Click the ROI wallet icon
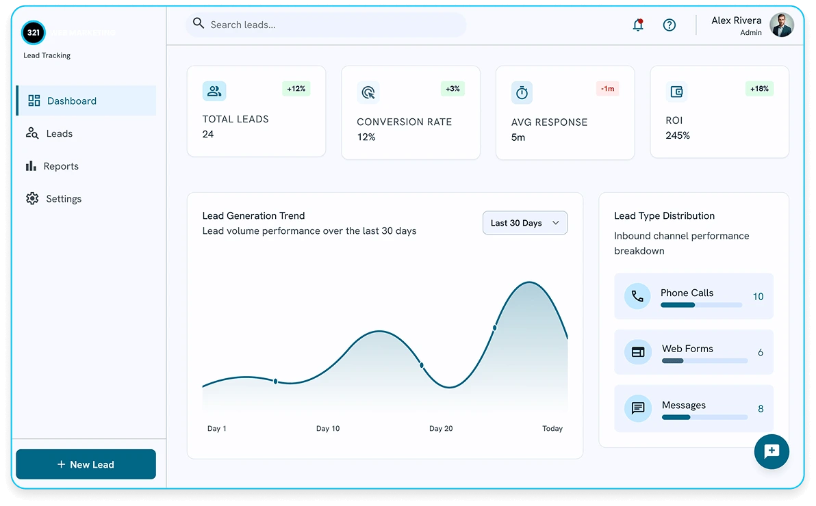The height and width of the screenshot is (506, 816). coord(676,92)
